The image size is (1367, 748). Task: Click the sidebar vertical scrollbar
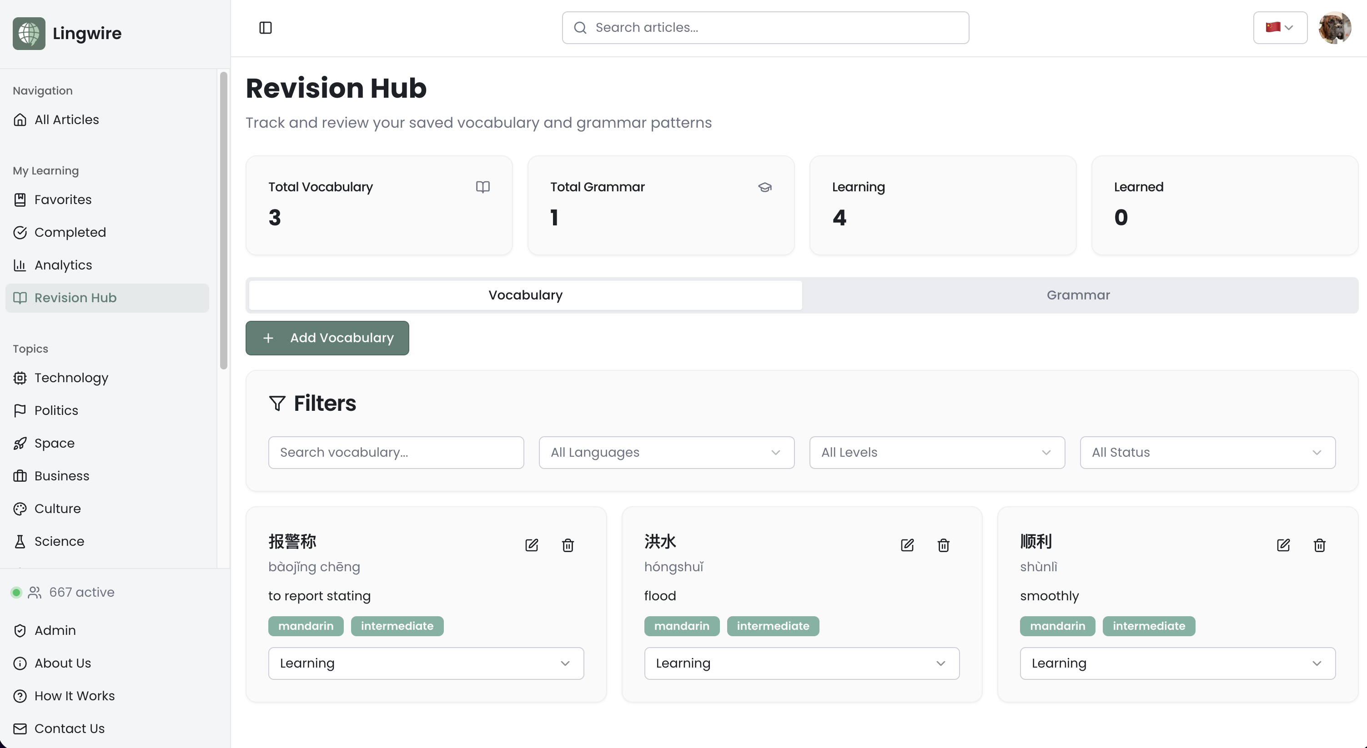click(223, 220)
